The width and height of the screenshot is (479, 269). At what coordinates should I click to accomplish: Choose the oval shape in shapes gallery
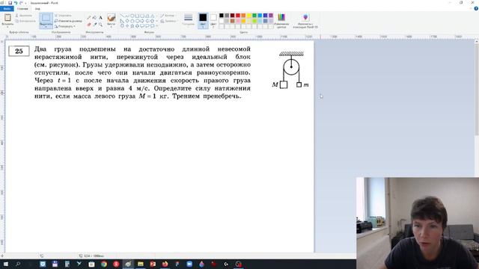pos(132,16)
